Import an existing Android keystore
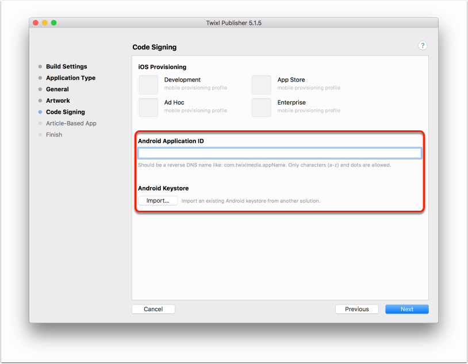Screen dimensions: 468x364 (158, 200)
